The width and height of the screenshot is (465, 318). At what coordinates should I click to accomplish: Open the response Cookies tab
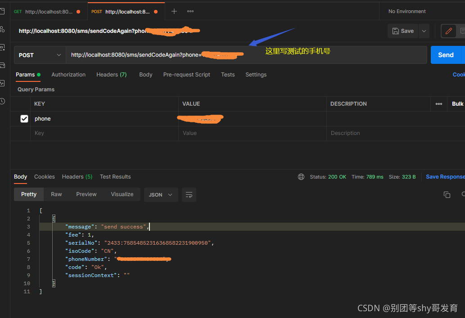(45, 177)
